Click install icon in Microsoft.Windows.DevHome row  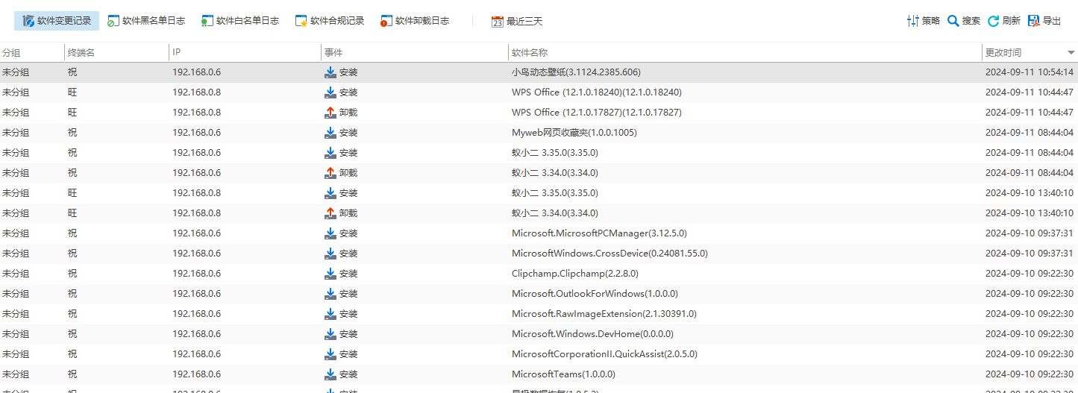pyautogui.click(x=330, y=334)
